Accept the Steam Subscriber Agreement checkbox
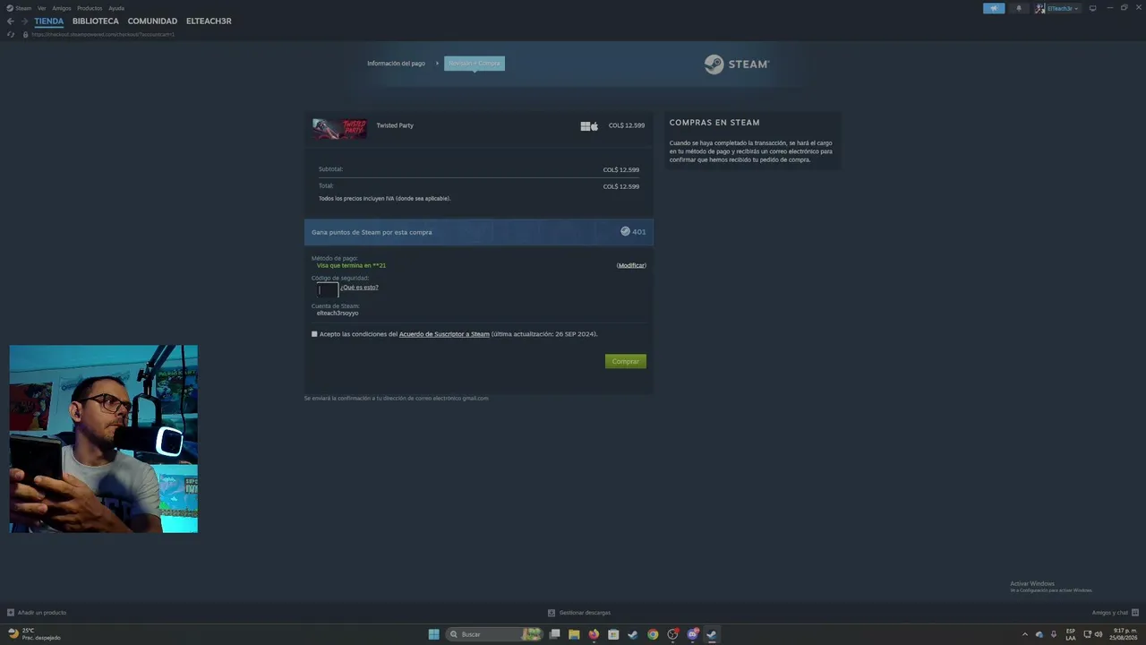 coord(314,334)
